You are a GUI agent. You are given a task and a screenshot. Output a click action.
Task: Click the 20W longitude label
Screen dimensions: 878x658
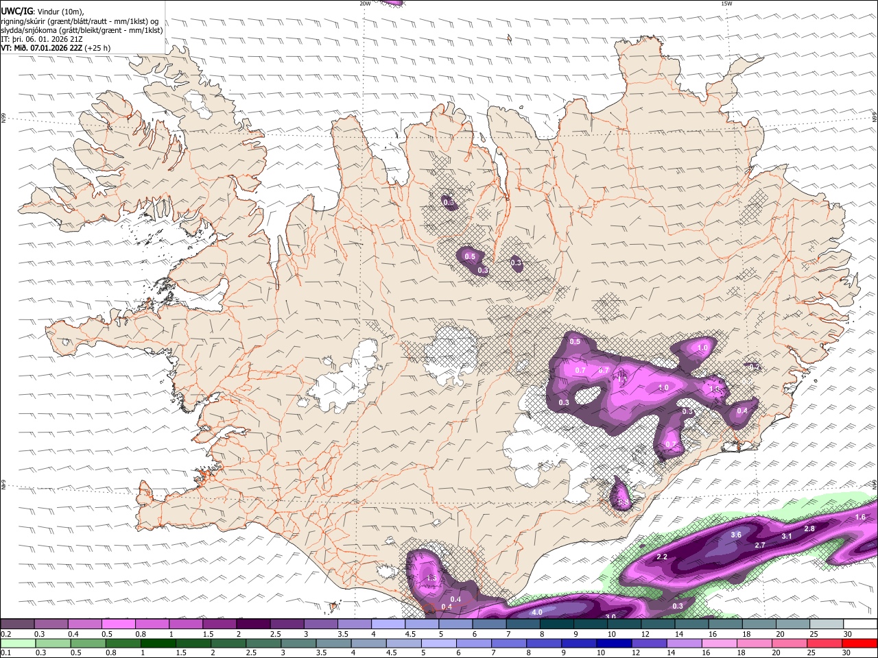[x=365, y=3]
